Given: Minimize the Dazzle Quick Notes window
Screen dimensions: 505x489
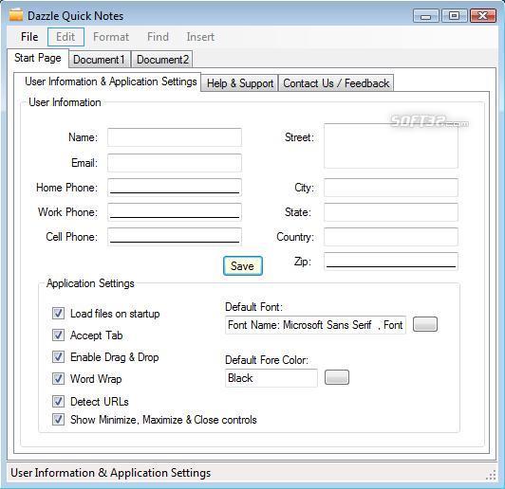Looking at the screenshot, I should [426, 16].
